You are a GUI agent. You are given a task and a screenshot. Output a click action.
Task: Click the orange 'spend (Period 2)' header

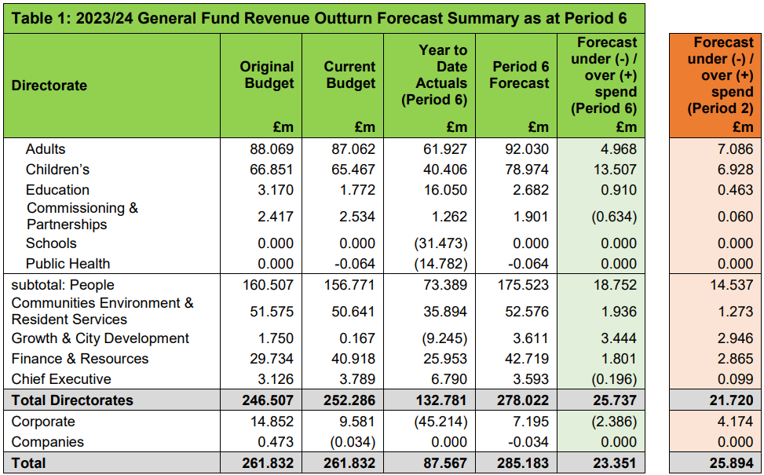[x=721, y=75]
